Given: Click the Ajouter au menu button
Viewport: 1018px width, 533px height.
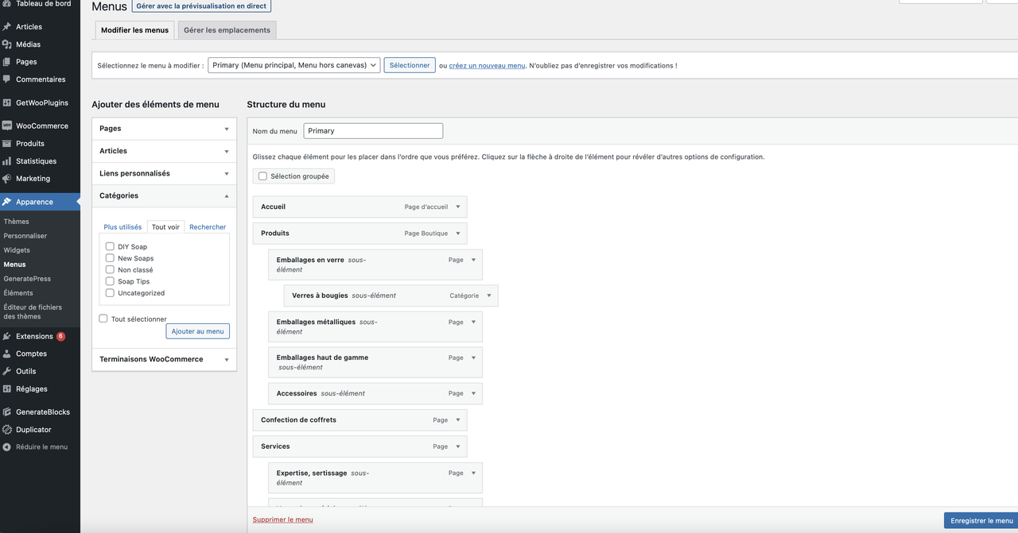Looking at the screenshot, I should 198,331.
